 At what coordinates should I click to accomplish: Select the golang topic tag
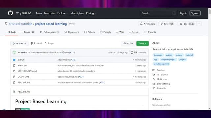point(179,55)
